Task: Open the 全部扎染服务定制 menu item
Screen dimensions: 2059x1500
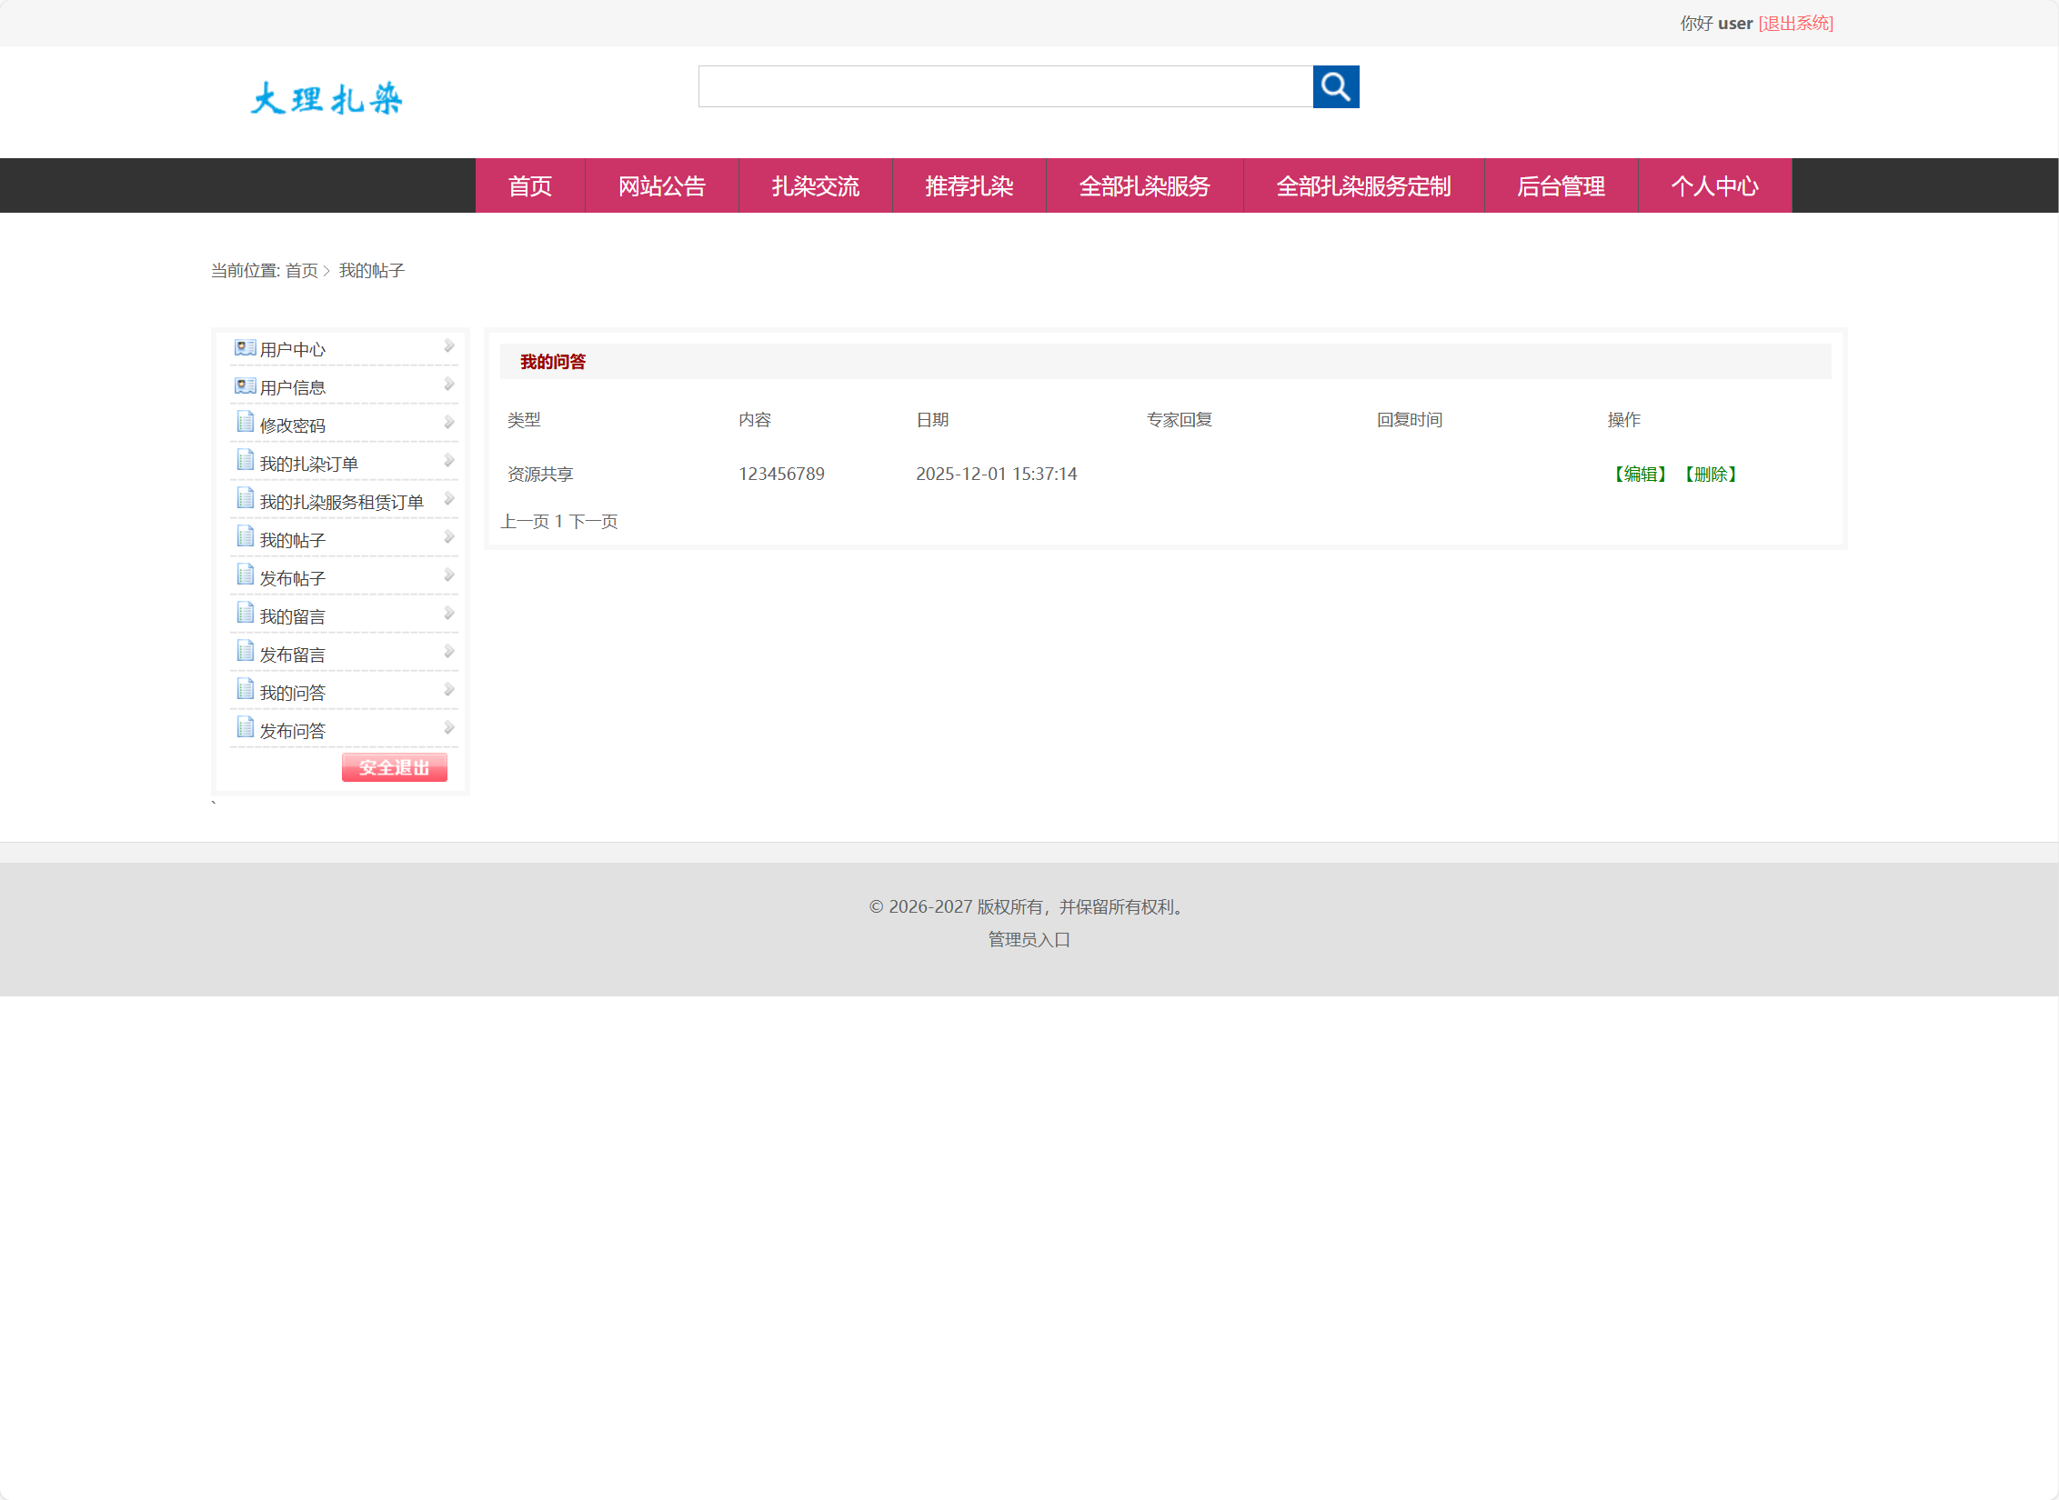Action: (x=1362, y=186)
